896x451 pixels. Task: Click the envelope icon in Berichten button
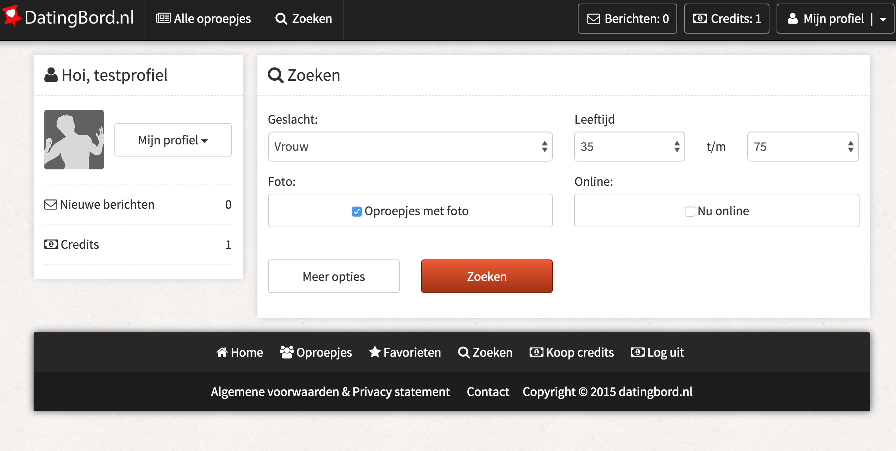[594, 19]
